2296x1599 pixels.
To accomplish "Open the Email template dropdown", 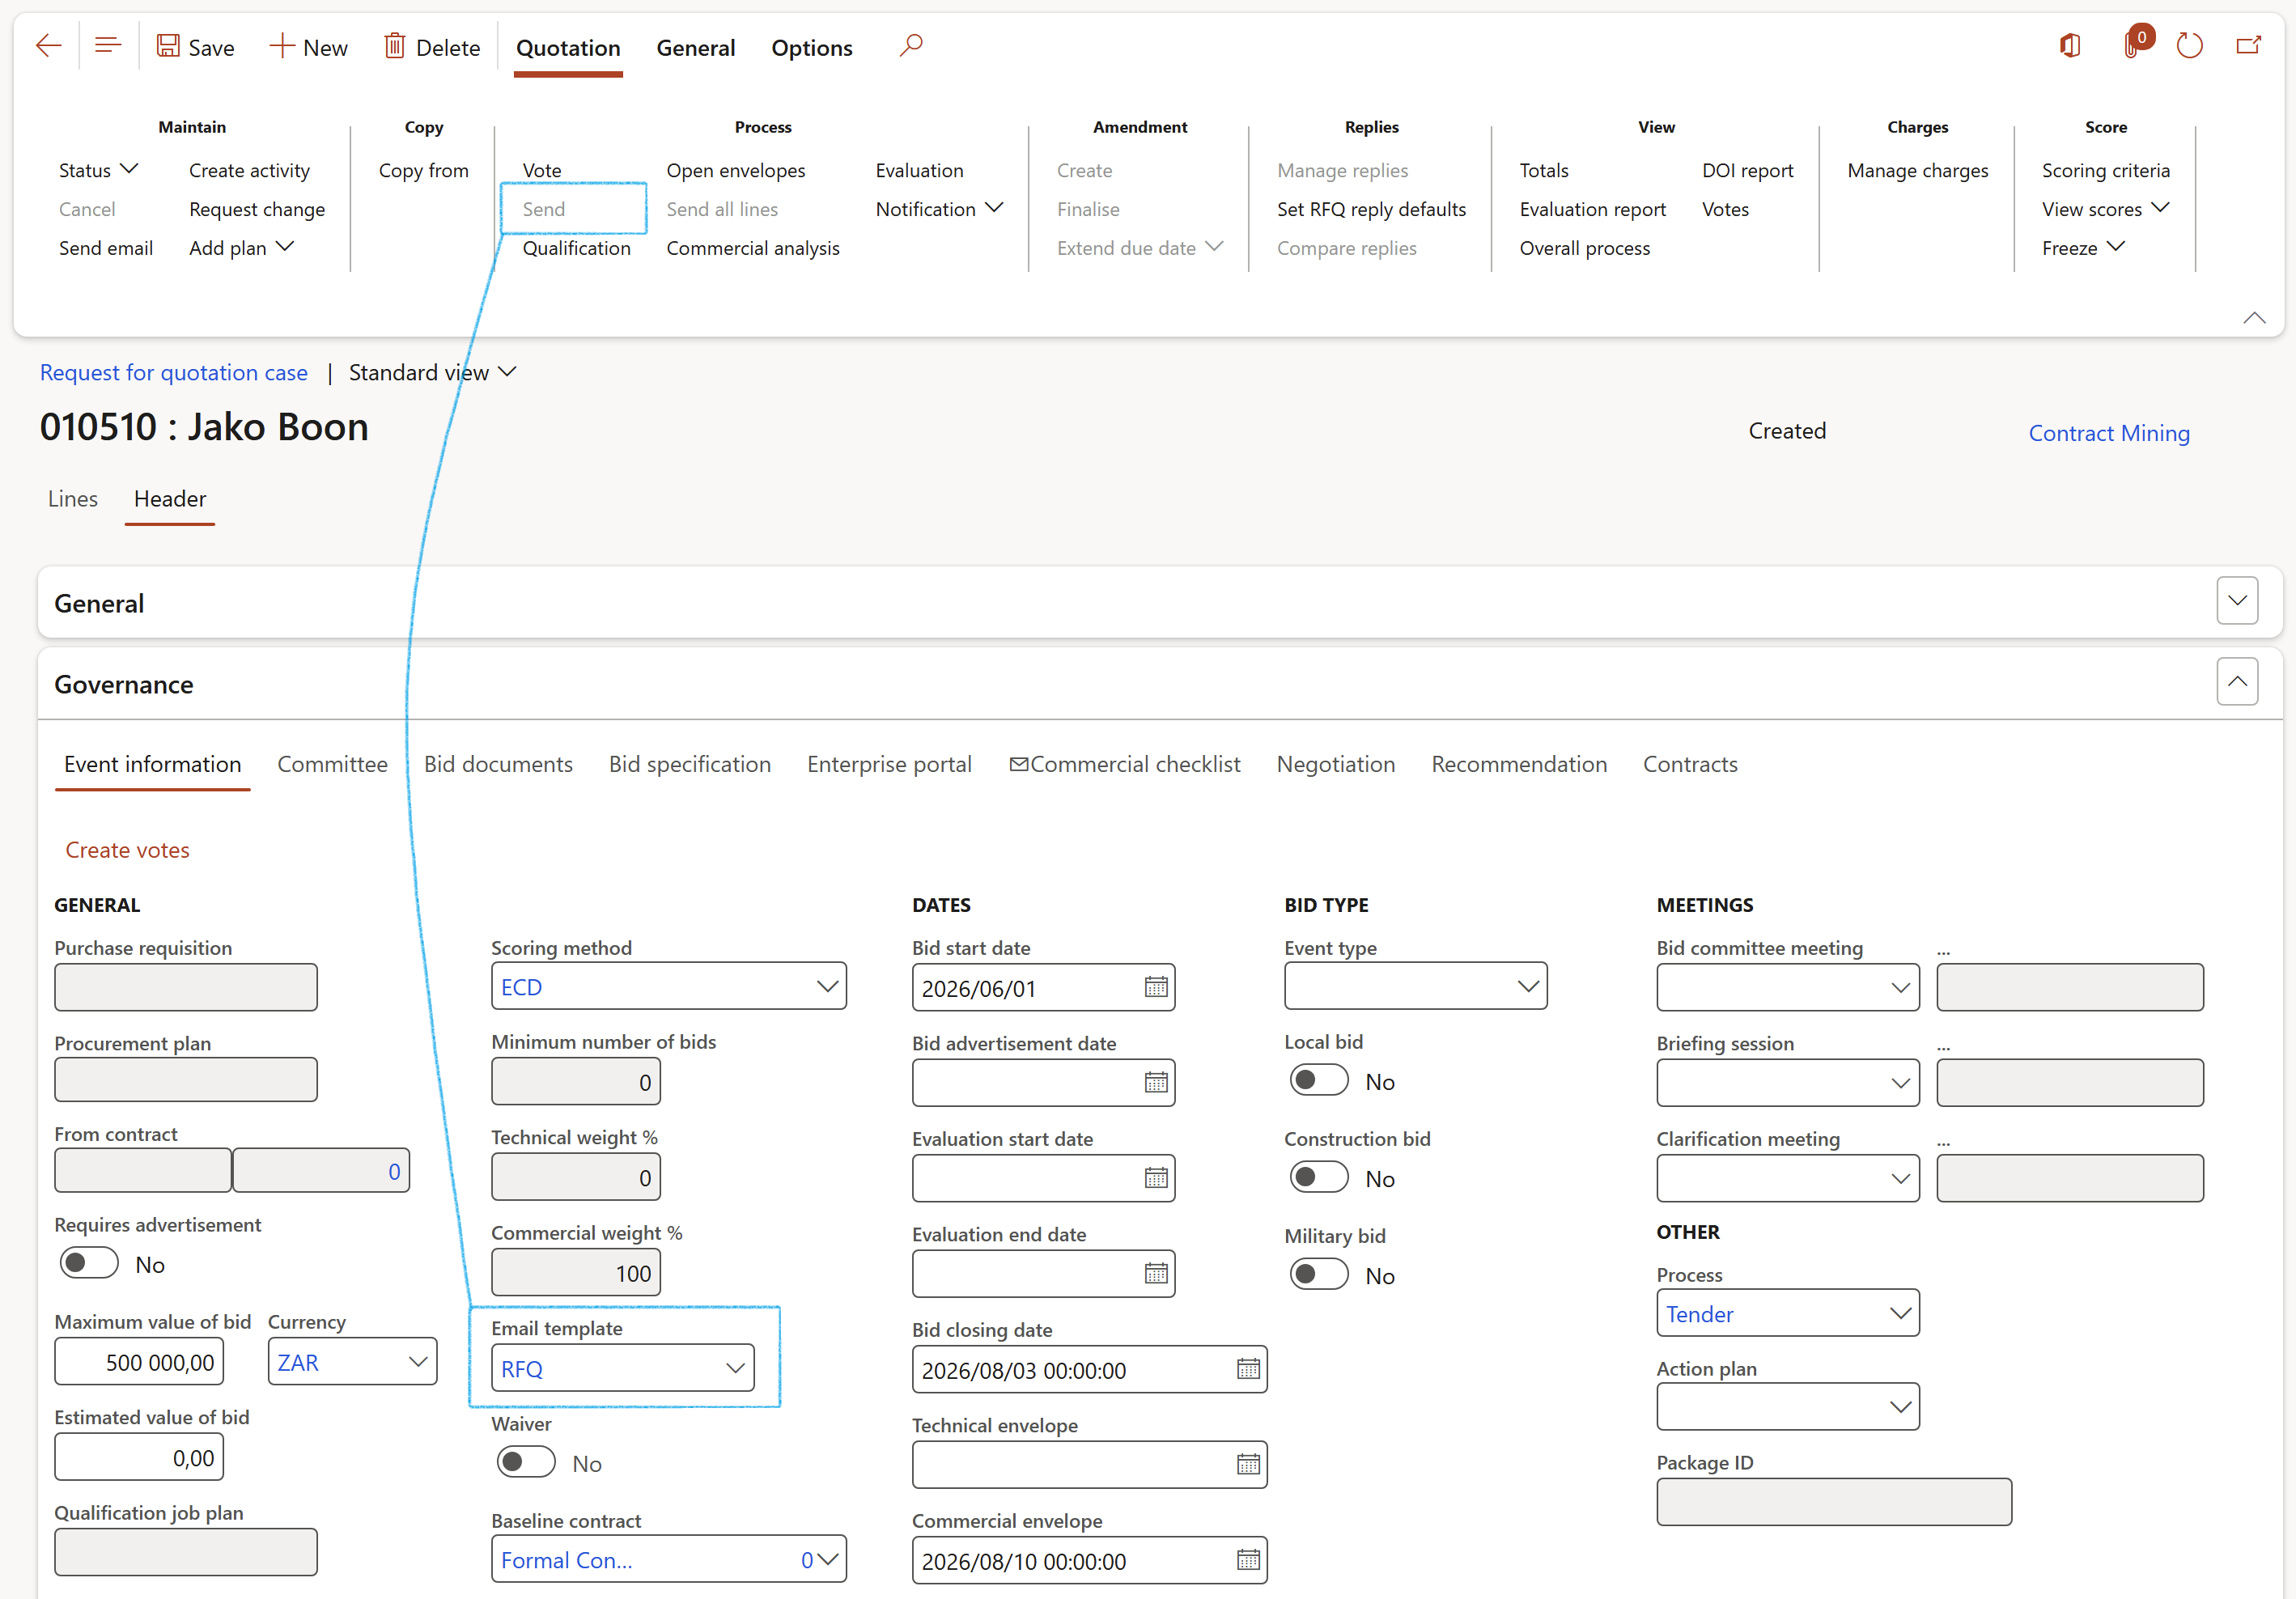I will (735, 1368).
